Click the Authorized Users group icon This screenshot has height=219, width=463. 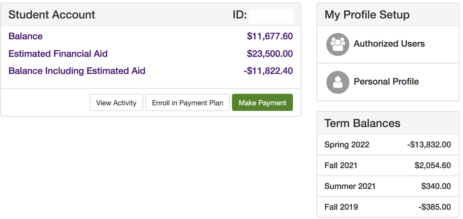tap(338, 44)
